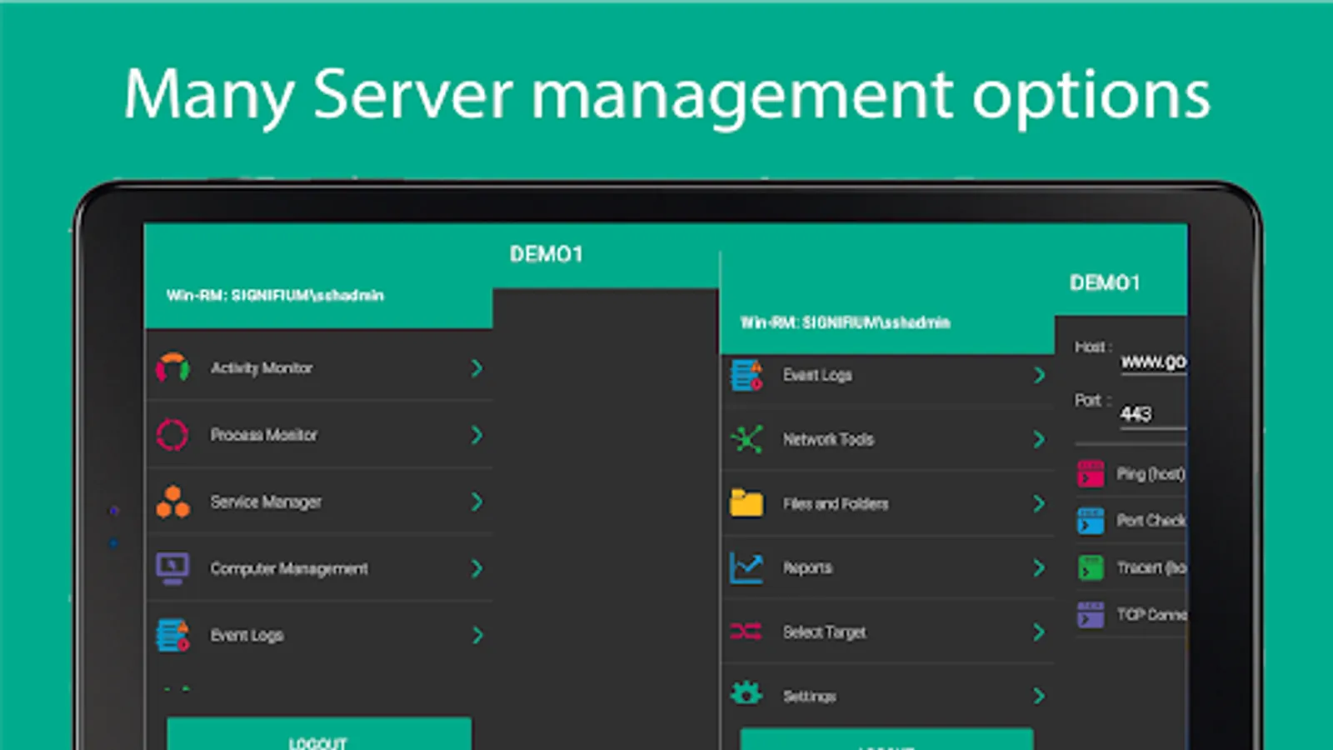Click the pink Ping (host) terminal icon

pos(1091,473)
